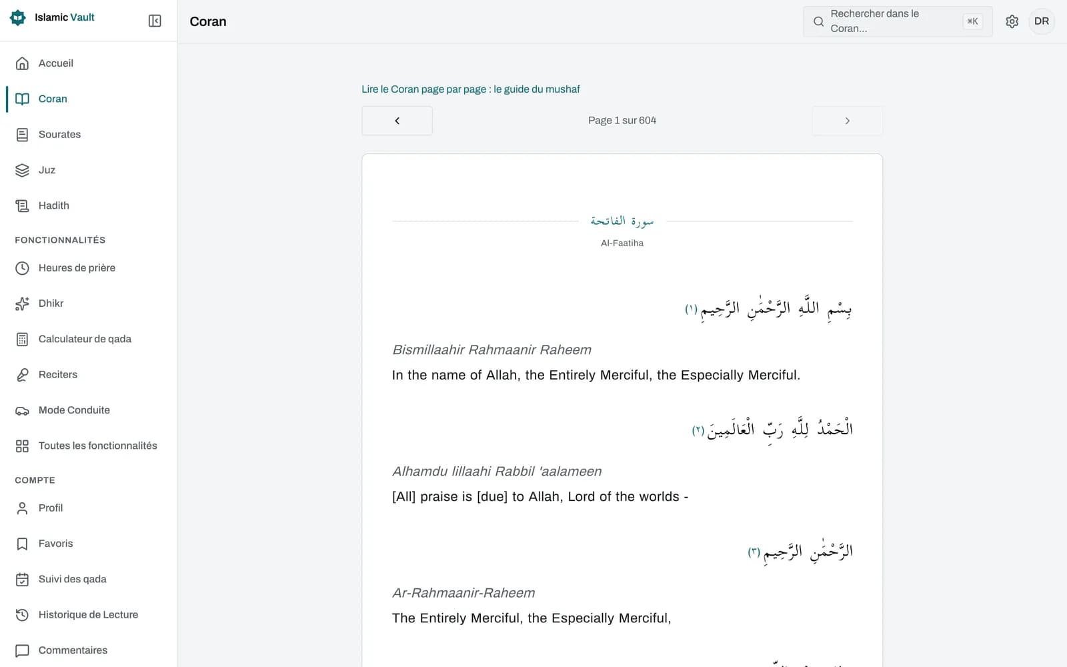Open the DR user avatar menu
Image resolution: width=1067 pixels, height=667 pixels.
coord(1042,21)
